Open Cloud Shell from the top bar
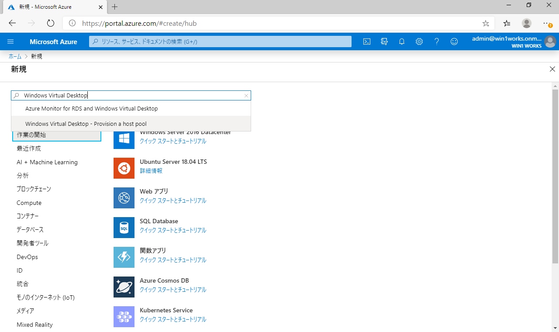This screenshot has width=559, height=332. 367,41
